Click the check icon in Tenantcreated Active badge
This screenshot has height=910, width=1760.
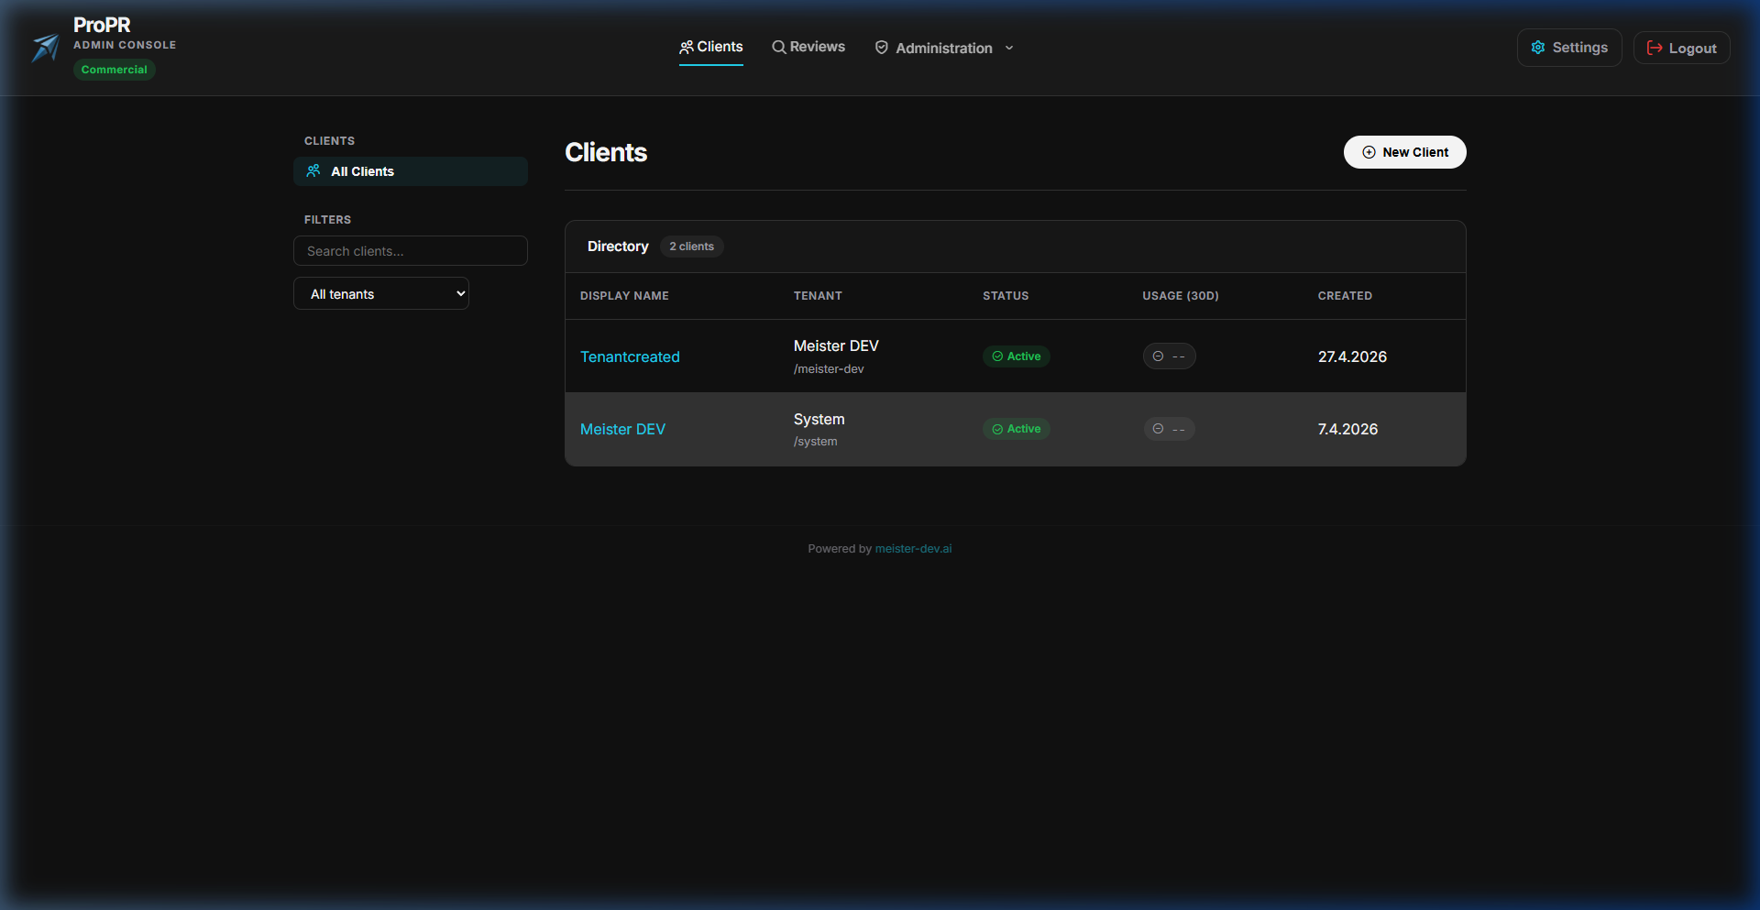pos(997,356)
